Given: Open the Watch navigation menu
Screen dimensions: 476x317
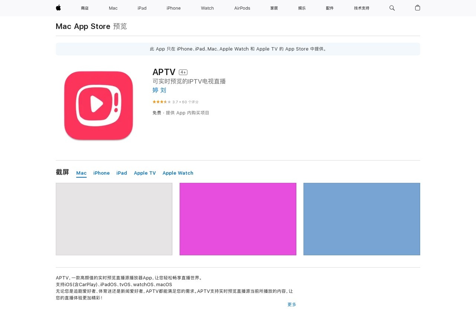Looking at the screenshot, I should (208, 8).
